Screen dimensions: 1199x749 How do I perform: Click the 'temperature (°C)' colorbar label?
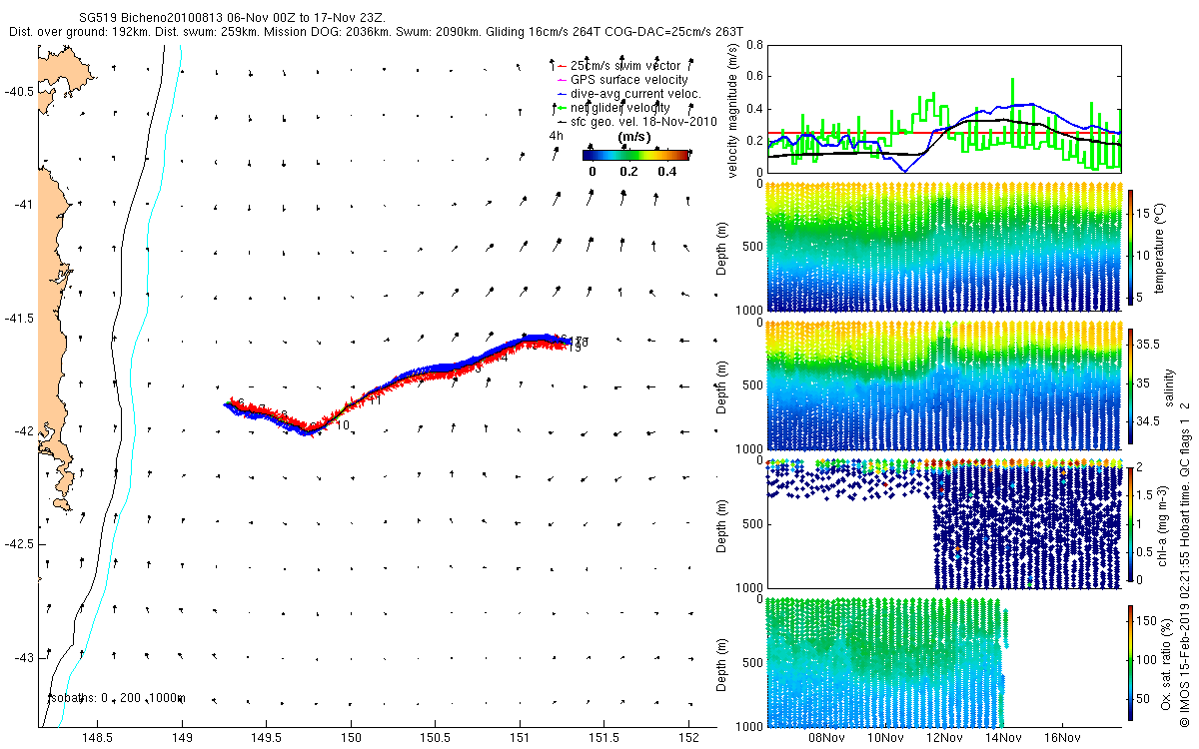[1161, 247]
